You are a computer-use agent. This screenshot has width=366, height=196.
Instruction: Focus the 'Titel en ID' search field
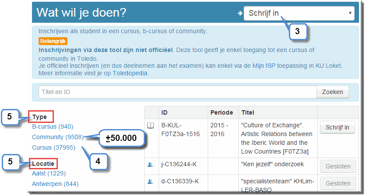[178, 92]
